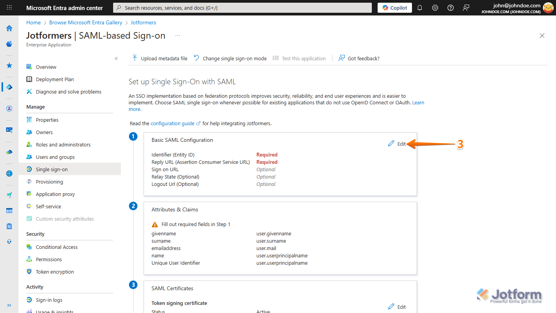Image resolution: width=556 pixels, height=313 pixels.
Task: Click the Favorites star icon
Action: [9, 65]
